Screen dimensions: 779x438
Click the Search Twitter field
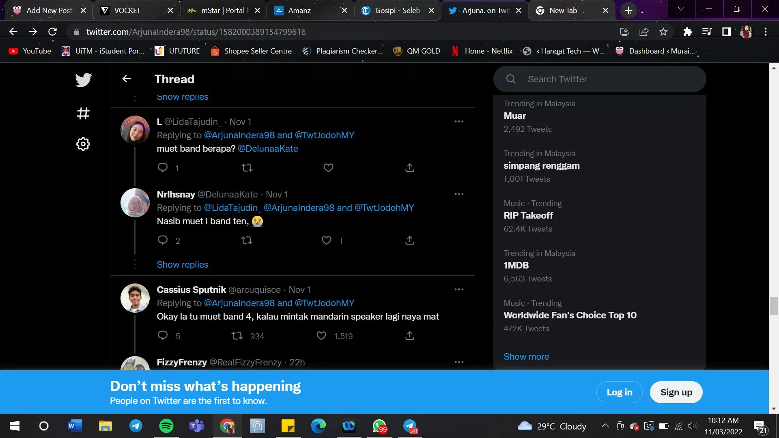[x=600, y=79]
